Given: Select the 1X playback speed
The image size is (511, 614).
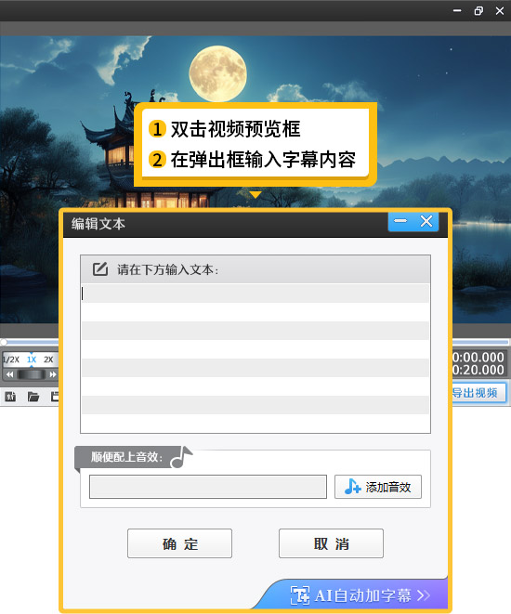Looking at the screenshot, I should 32,359.
